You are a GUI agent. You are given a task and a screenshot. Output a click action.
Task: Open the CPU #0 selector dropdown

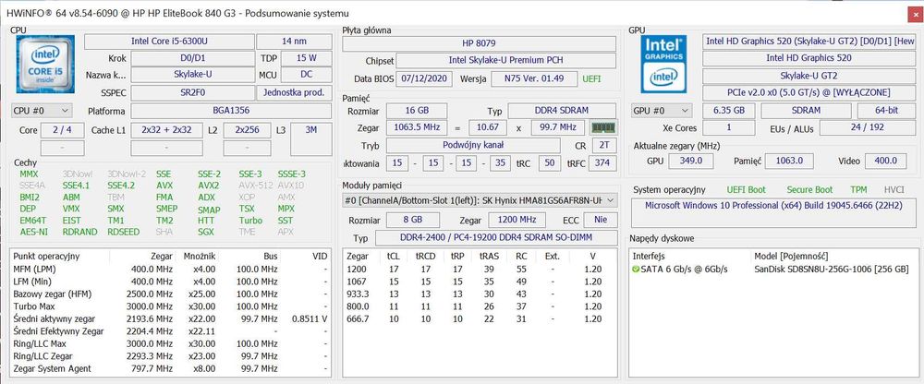click(x=42, y=110)
